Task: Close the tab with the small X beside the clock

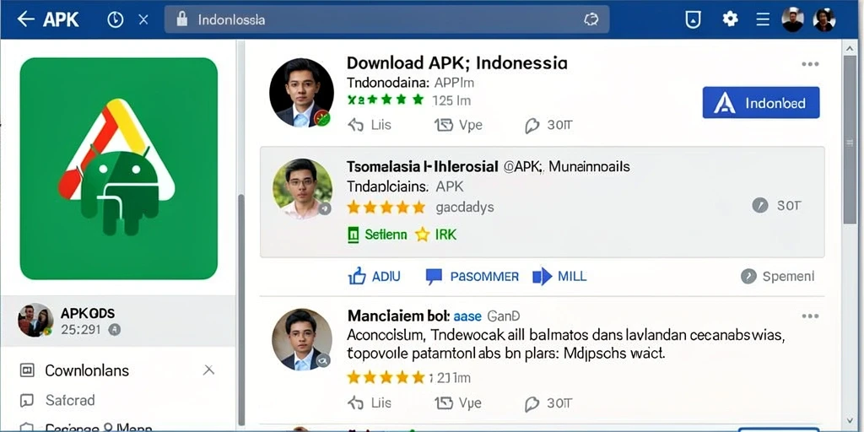Action: click(x=143, y=20)
